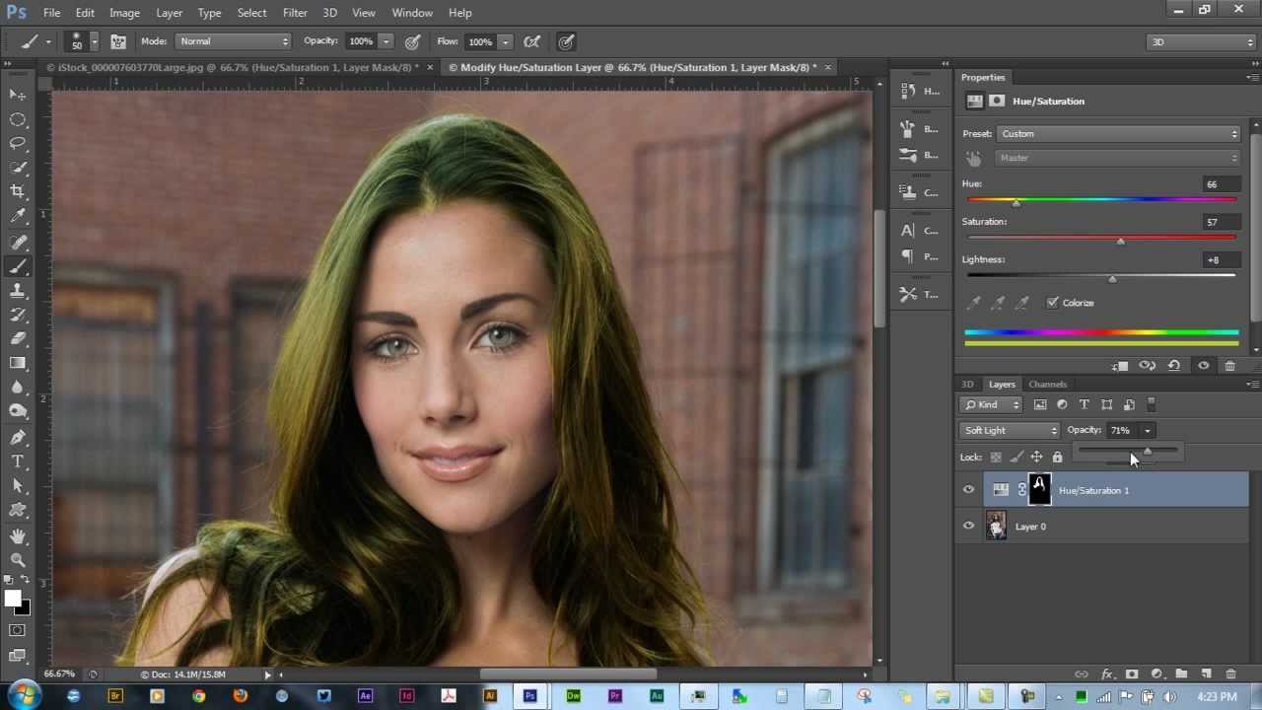Viewport: 1262px width, 710px height.
Task: Select the Horizontal Type tool
Action: [x=18, y=461]
